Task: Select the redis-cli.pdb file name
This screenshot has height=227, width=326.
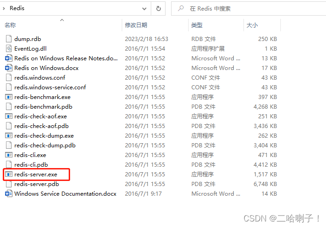Action: [31, 164]
